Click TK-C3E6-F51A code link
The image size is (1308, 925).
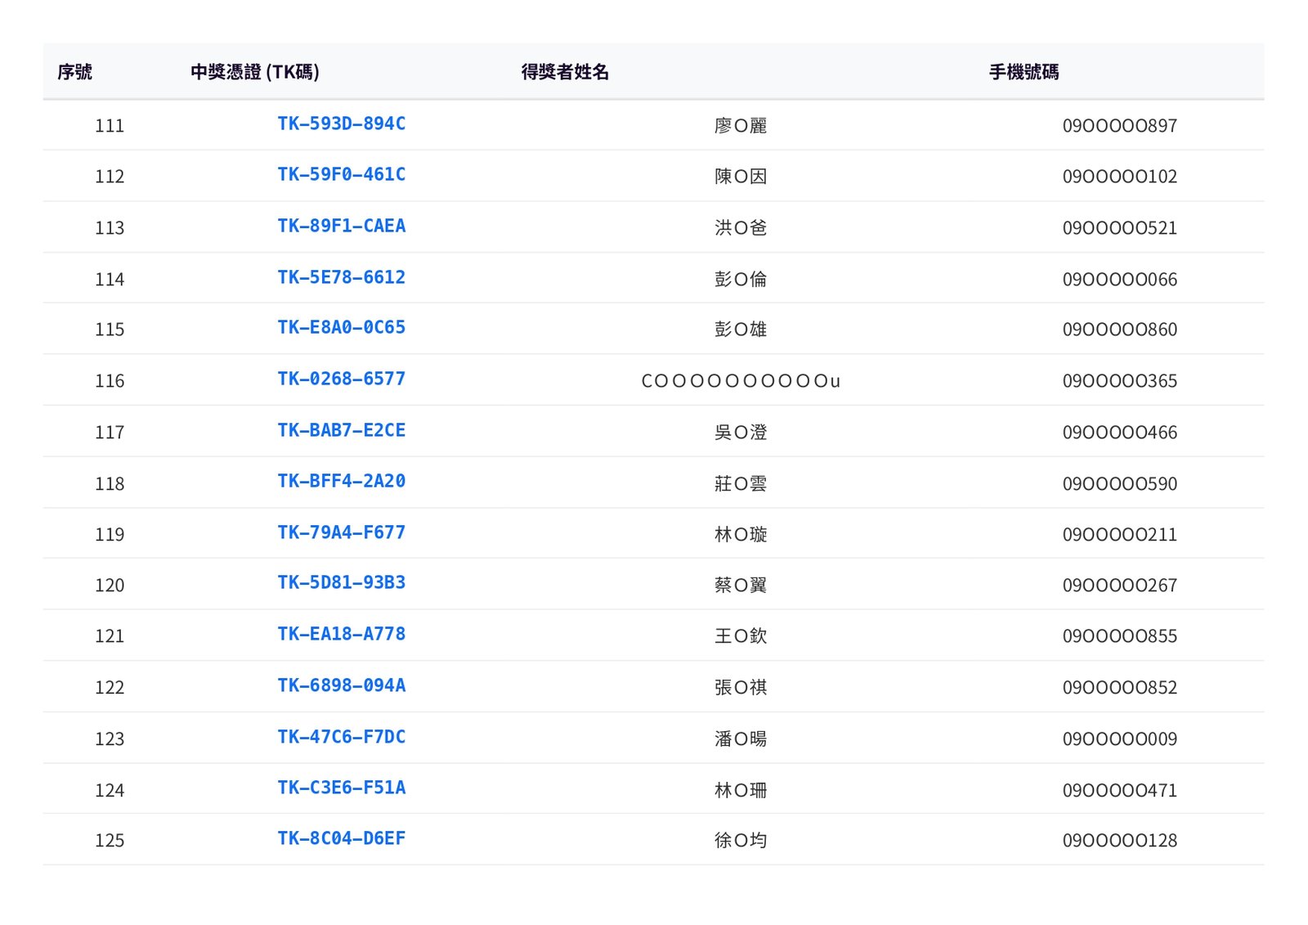341,788
